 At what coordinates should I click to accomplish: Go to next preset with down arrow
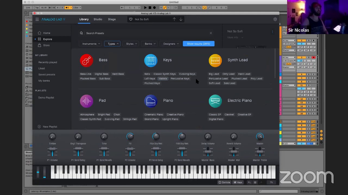pos(181,19)
